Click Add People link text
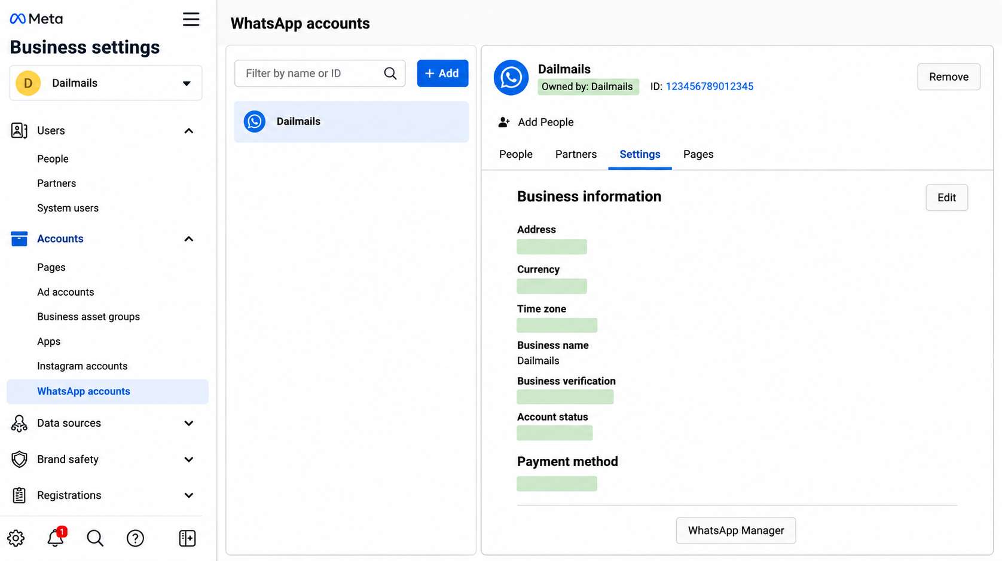The height and width of the screenshot is (561, 1002). (x=546, y=122)
